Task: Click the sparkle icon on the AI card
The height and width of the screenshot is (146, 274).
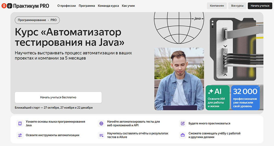Action: [210, 91]
